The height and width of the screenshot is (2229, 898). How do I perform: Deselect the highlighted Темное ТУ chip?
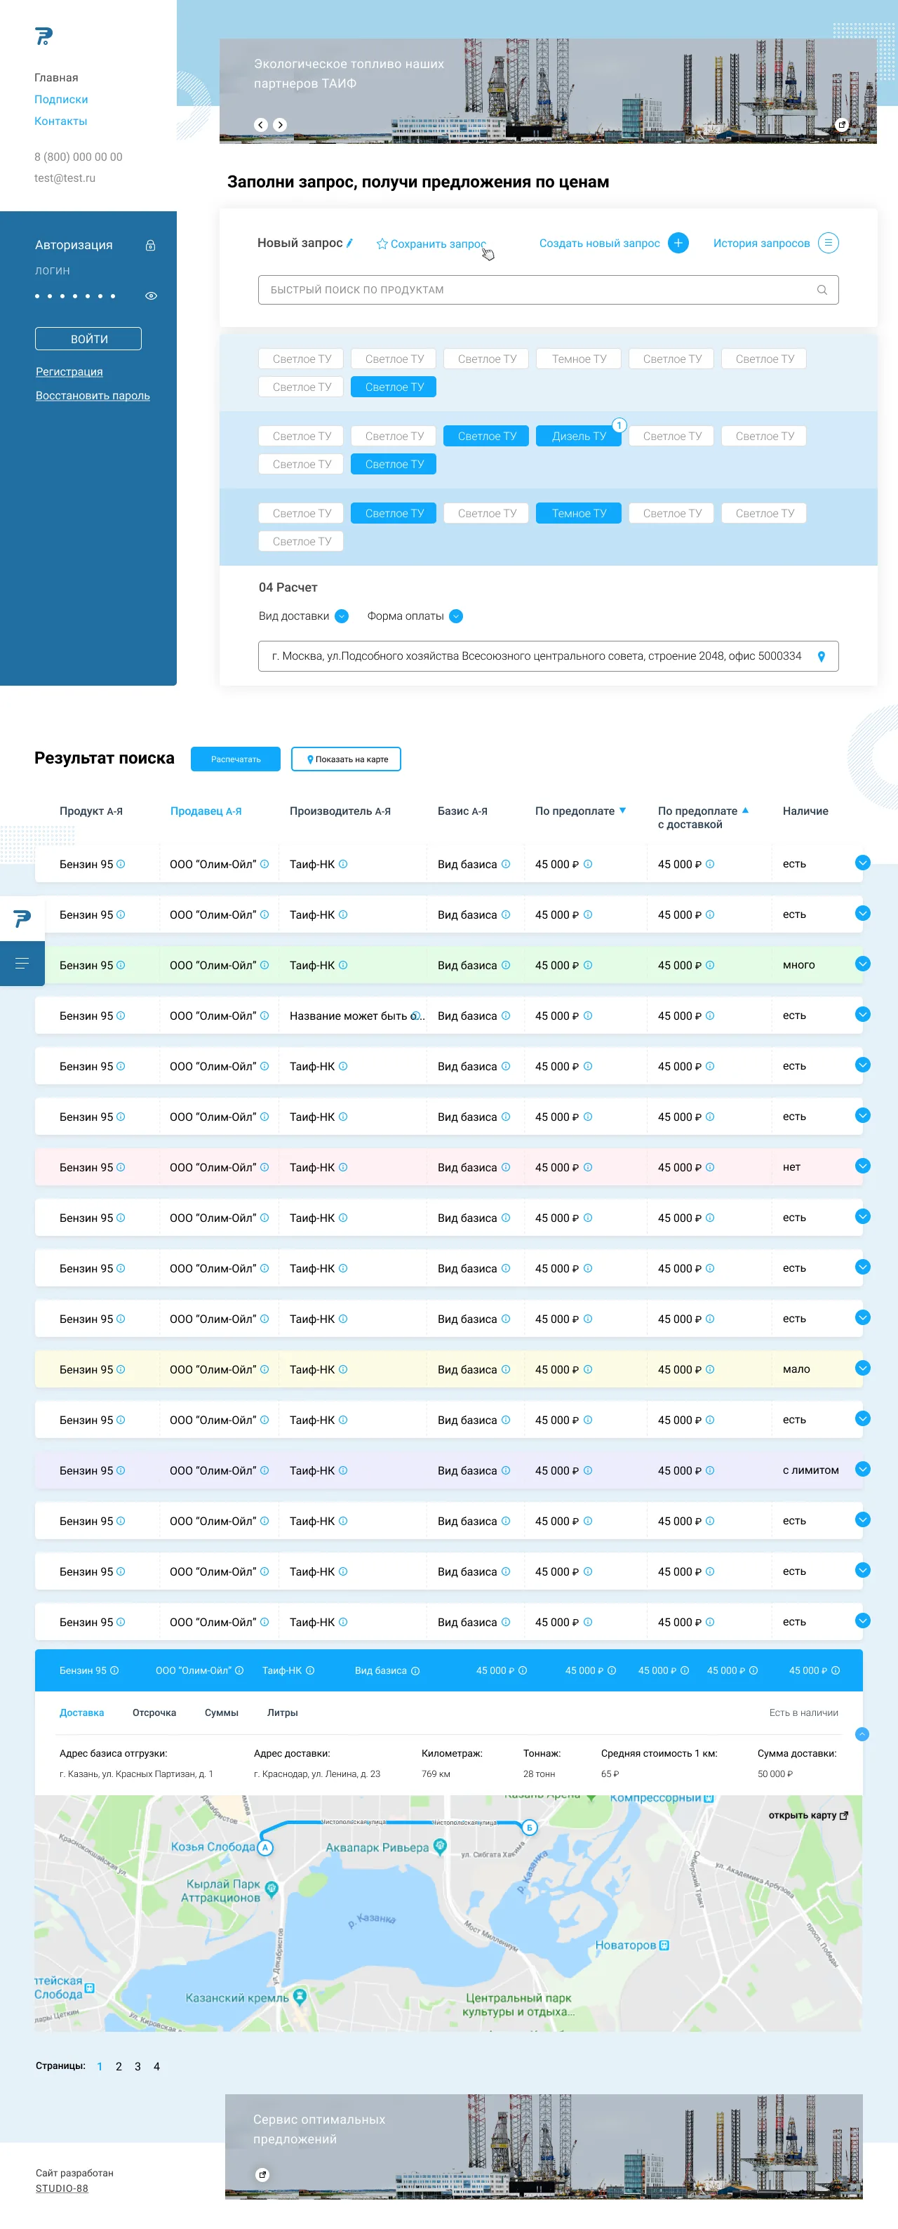pos(579,513)
